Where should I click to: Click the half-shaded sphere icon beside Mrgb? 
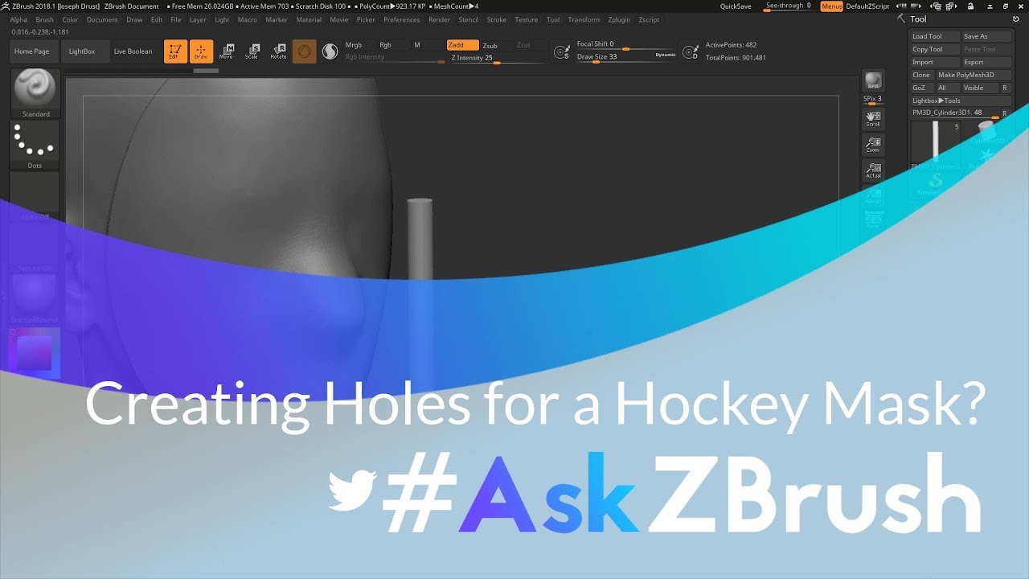330,51
